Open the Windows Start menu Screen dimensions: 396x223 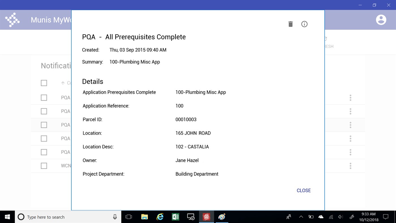pyautogui.click(x=7, y=217)
